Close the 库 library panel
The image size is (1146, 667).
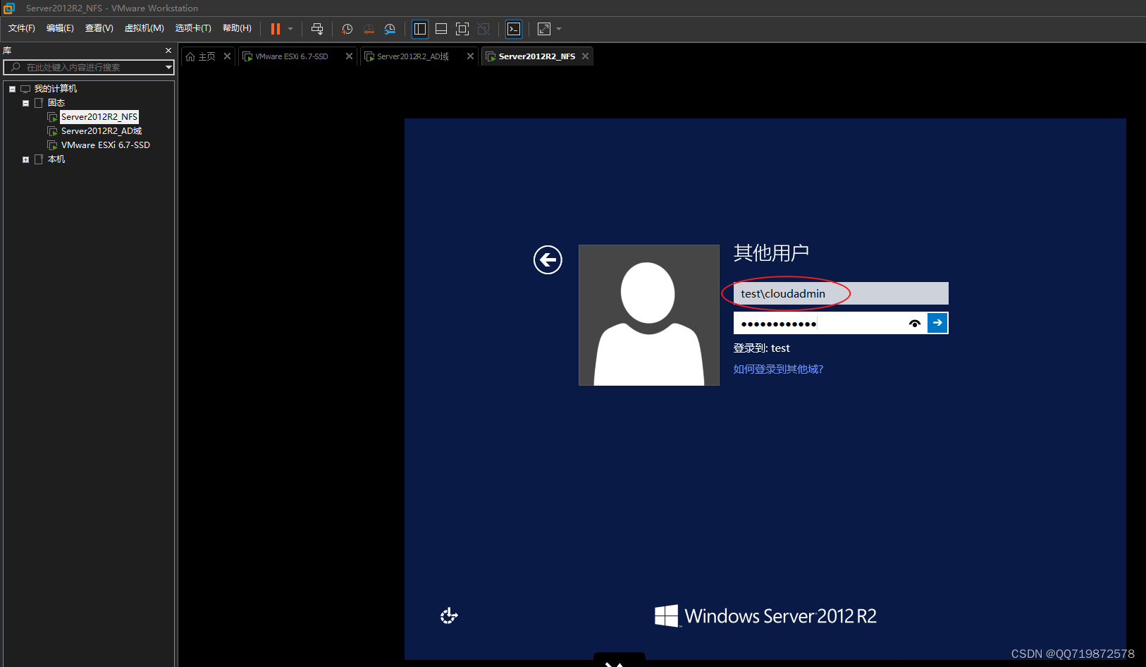[x=168, y=51]
